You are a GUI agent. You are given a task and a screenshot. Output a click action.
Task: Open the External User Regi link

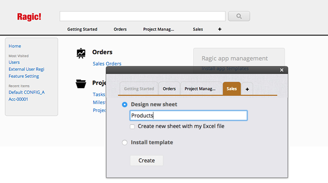click(26, 69)
